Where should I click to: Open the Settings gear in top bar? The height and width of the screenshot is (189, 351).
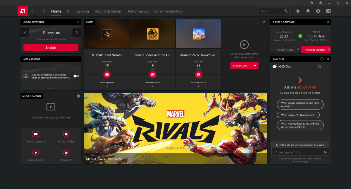click(318, 11)
